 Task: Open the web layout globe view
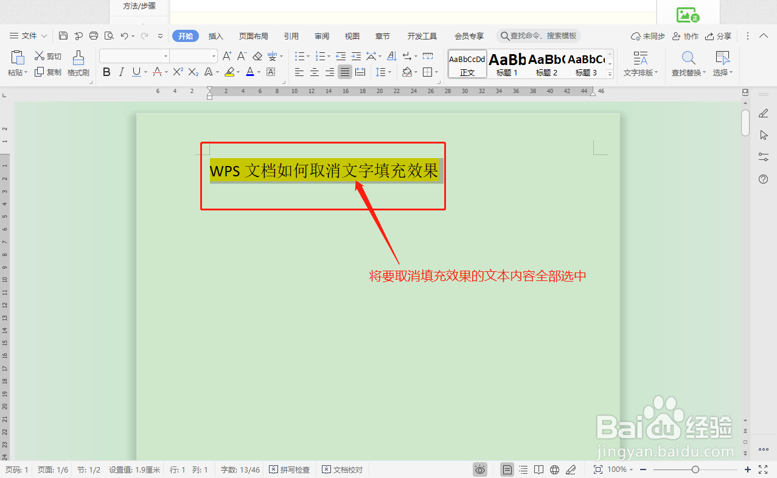(554, 469)
